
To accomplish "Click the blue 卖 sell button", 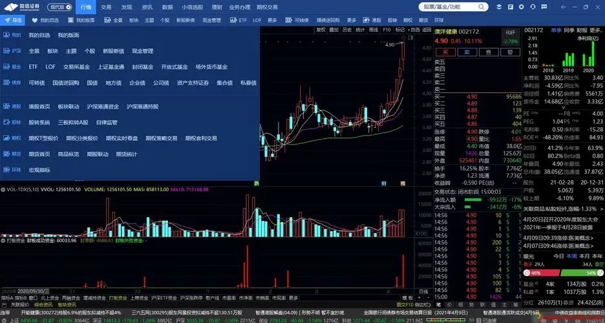I will pos(467,52).
